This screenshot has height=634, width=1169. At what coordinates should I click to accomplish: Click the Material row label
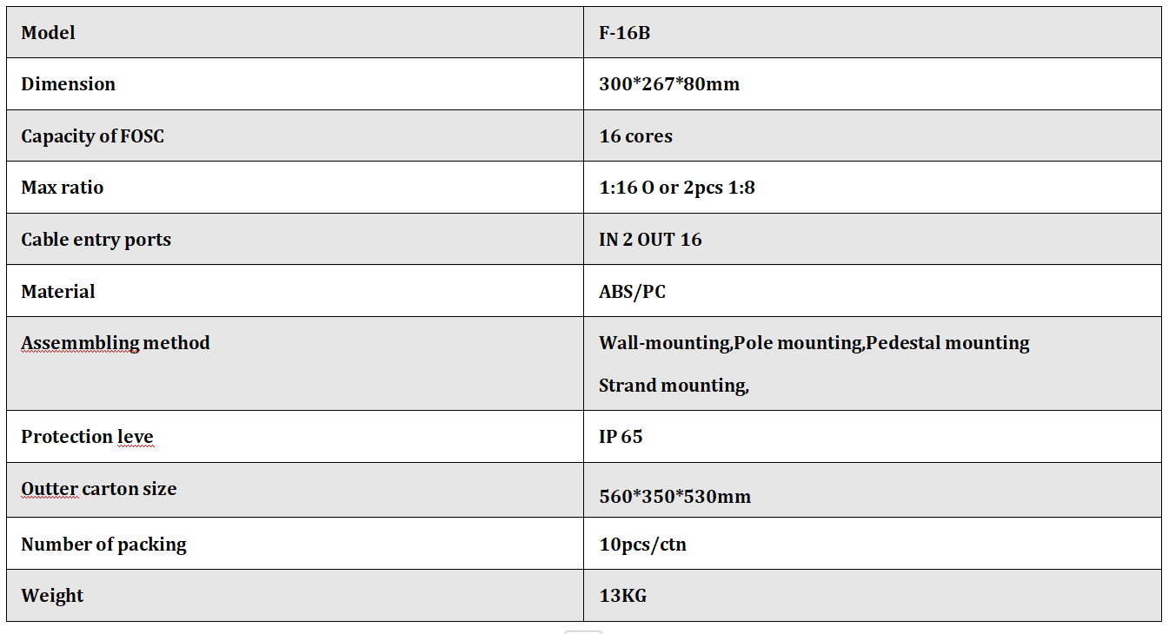pos(58,292)
